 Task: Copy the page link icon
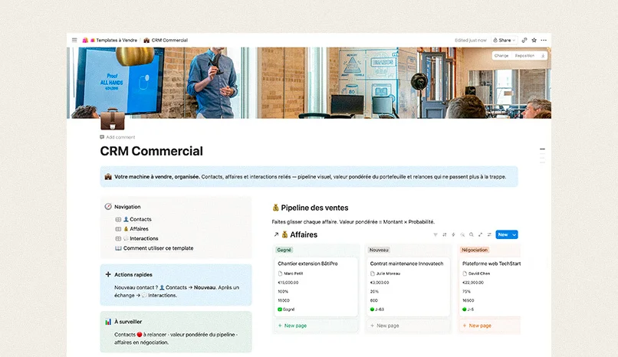pos(524,40)
